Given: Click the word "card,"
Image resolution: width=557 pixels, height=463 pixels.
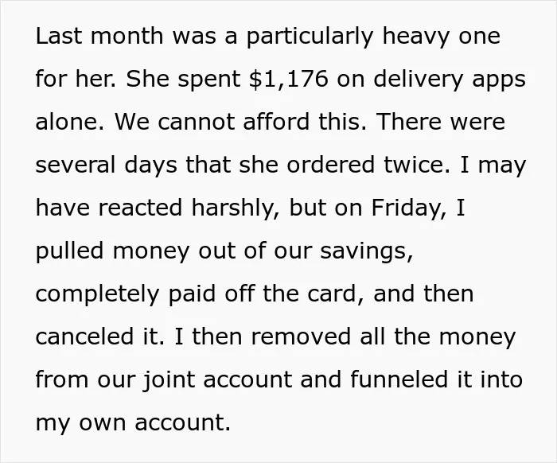Looking at the screenshot, I should [336, 294].
